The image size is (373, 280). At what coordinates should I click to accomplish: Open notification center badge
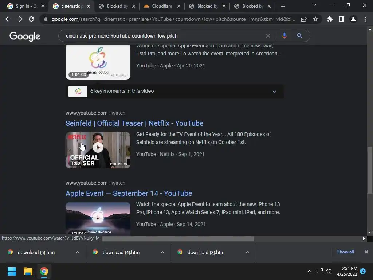pos(363,271)
